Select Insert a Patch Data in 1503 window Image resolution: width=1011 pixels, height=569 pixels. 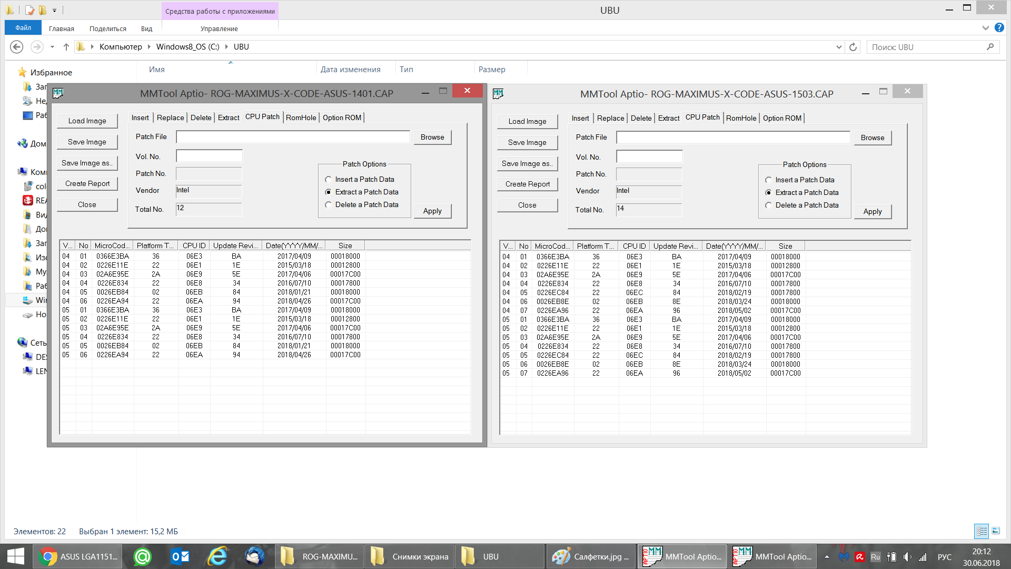click(x=768, y=180)
